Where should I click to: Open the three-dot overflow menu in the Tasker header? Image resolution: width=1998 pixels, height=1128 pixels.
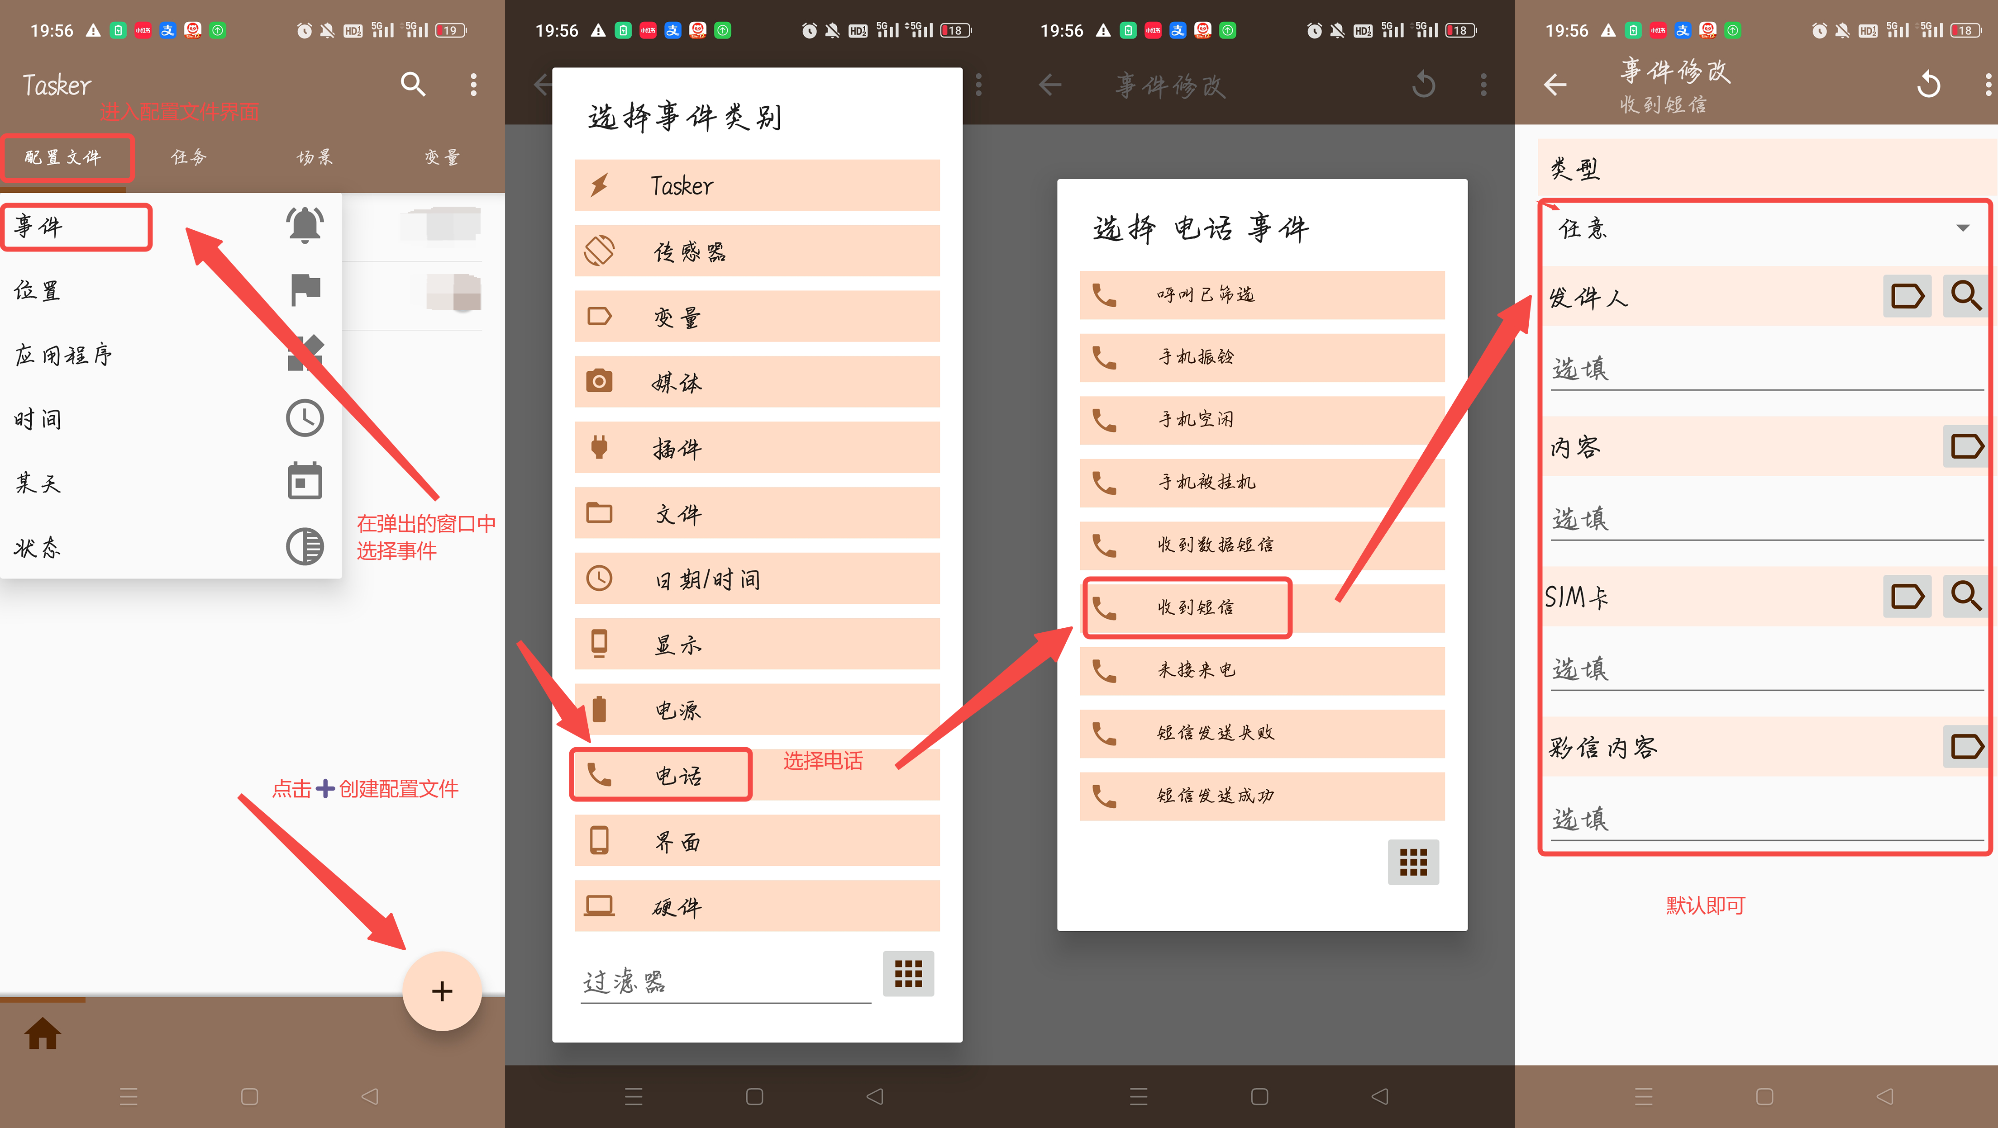(473, 84)
